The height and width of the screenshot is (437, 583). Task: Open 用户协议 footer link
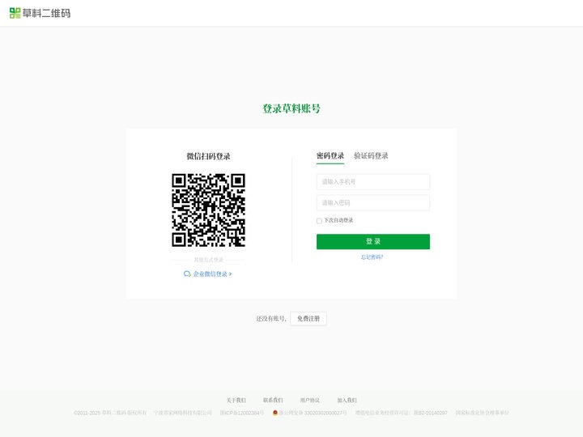click(x=309, y=401)
